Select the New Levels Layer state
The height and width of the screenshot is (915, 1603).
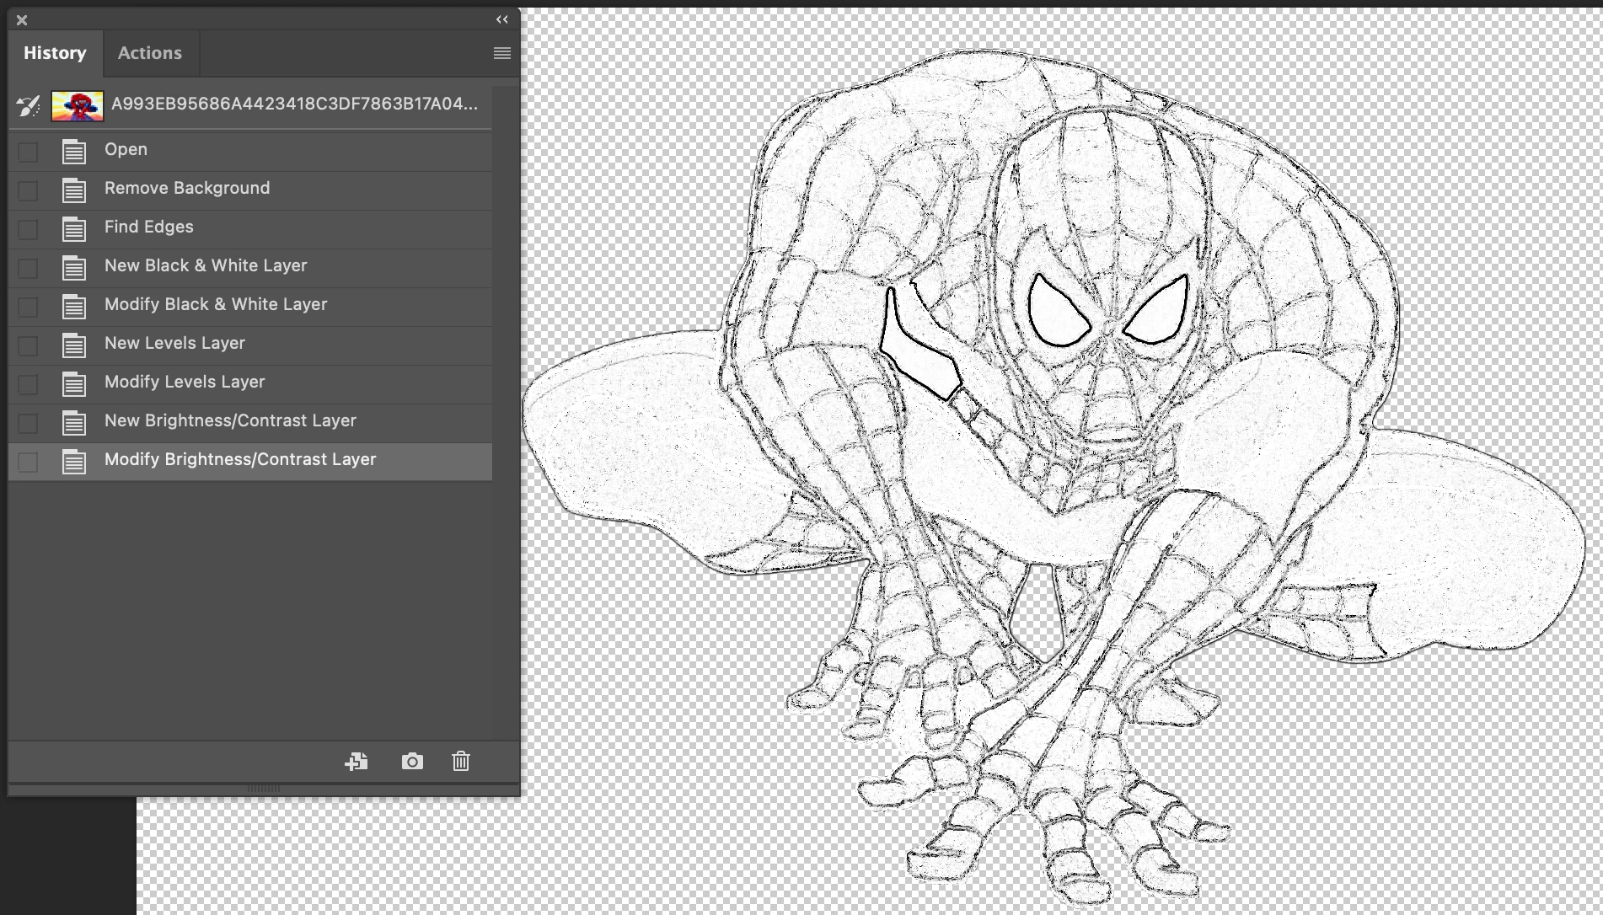(x=250, y=345)
